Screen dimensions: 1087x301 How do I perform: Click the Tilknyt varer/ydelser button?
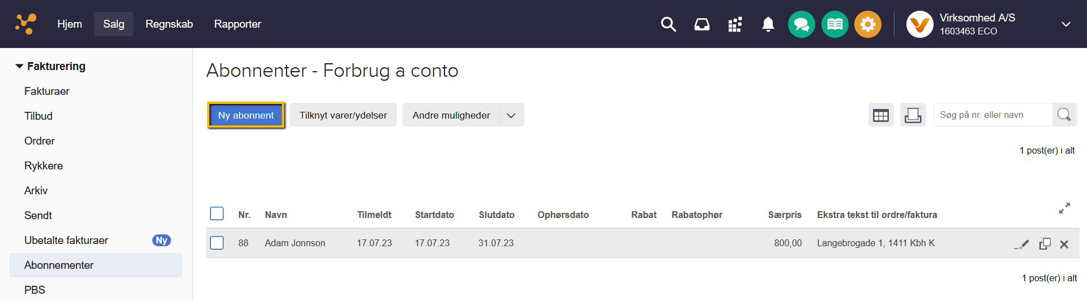point(343,115)
